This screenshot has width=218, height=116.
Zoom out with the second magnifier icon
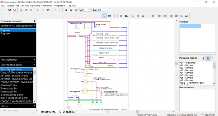click(71, 10)
